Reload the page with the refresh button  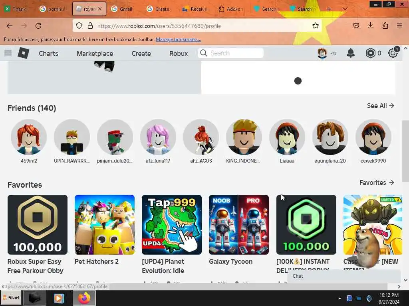point(38,26)
